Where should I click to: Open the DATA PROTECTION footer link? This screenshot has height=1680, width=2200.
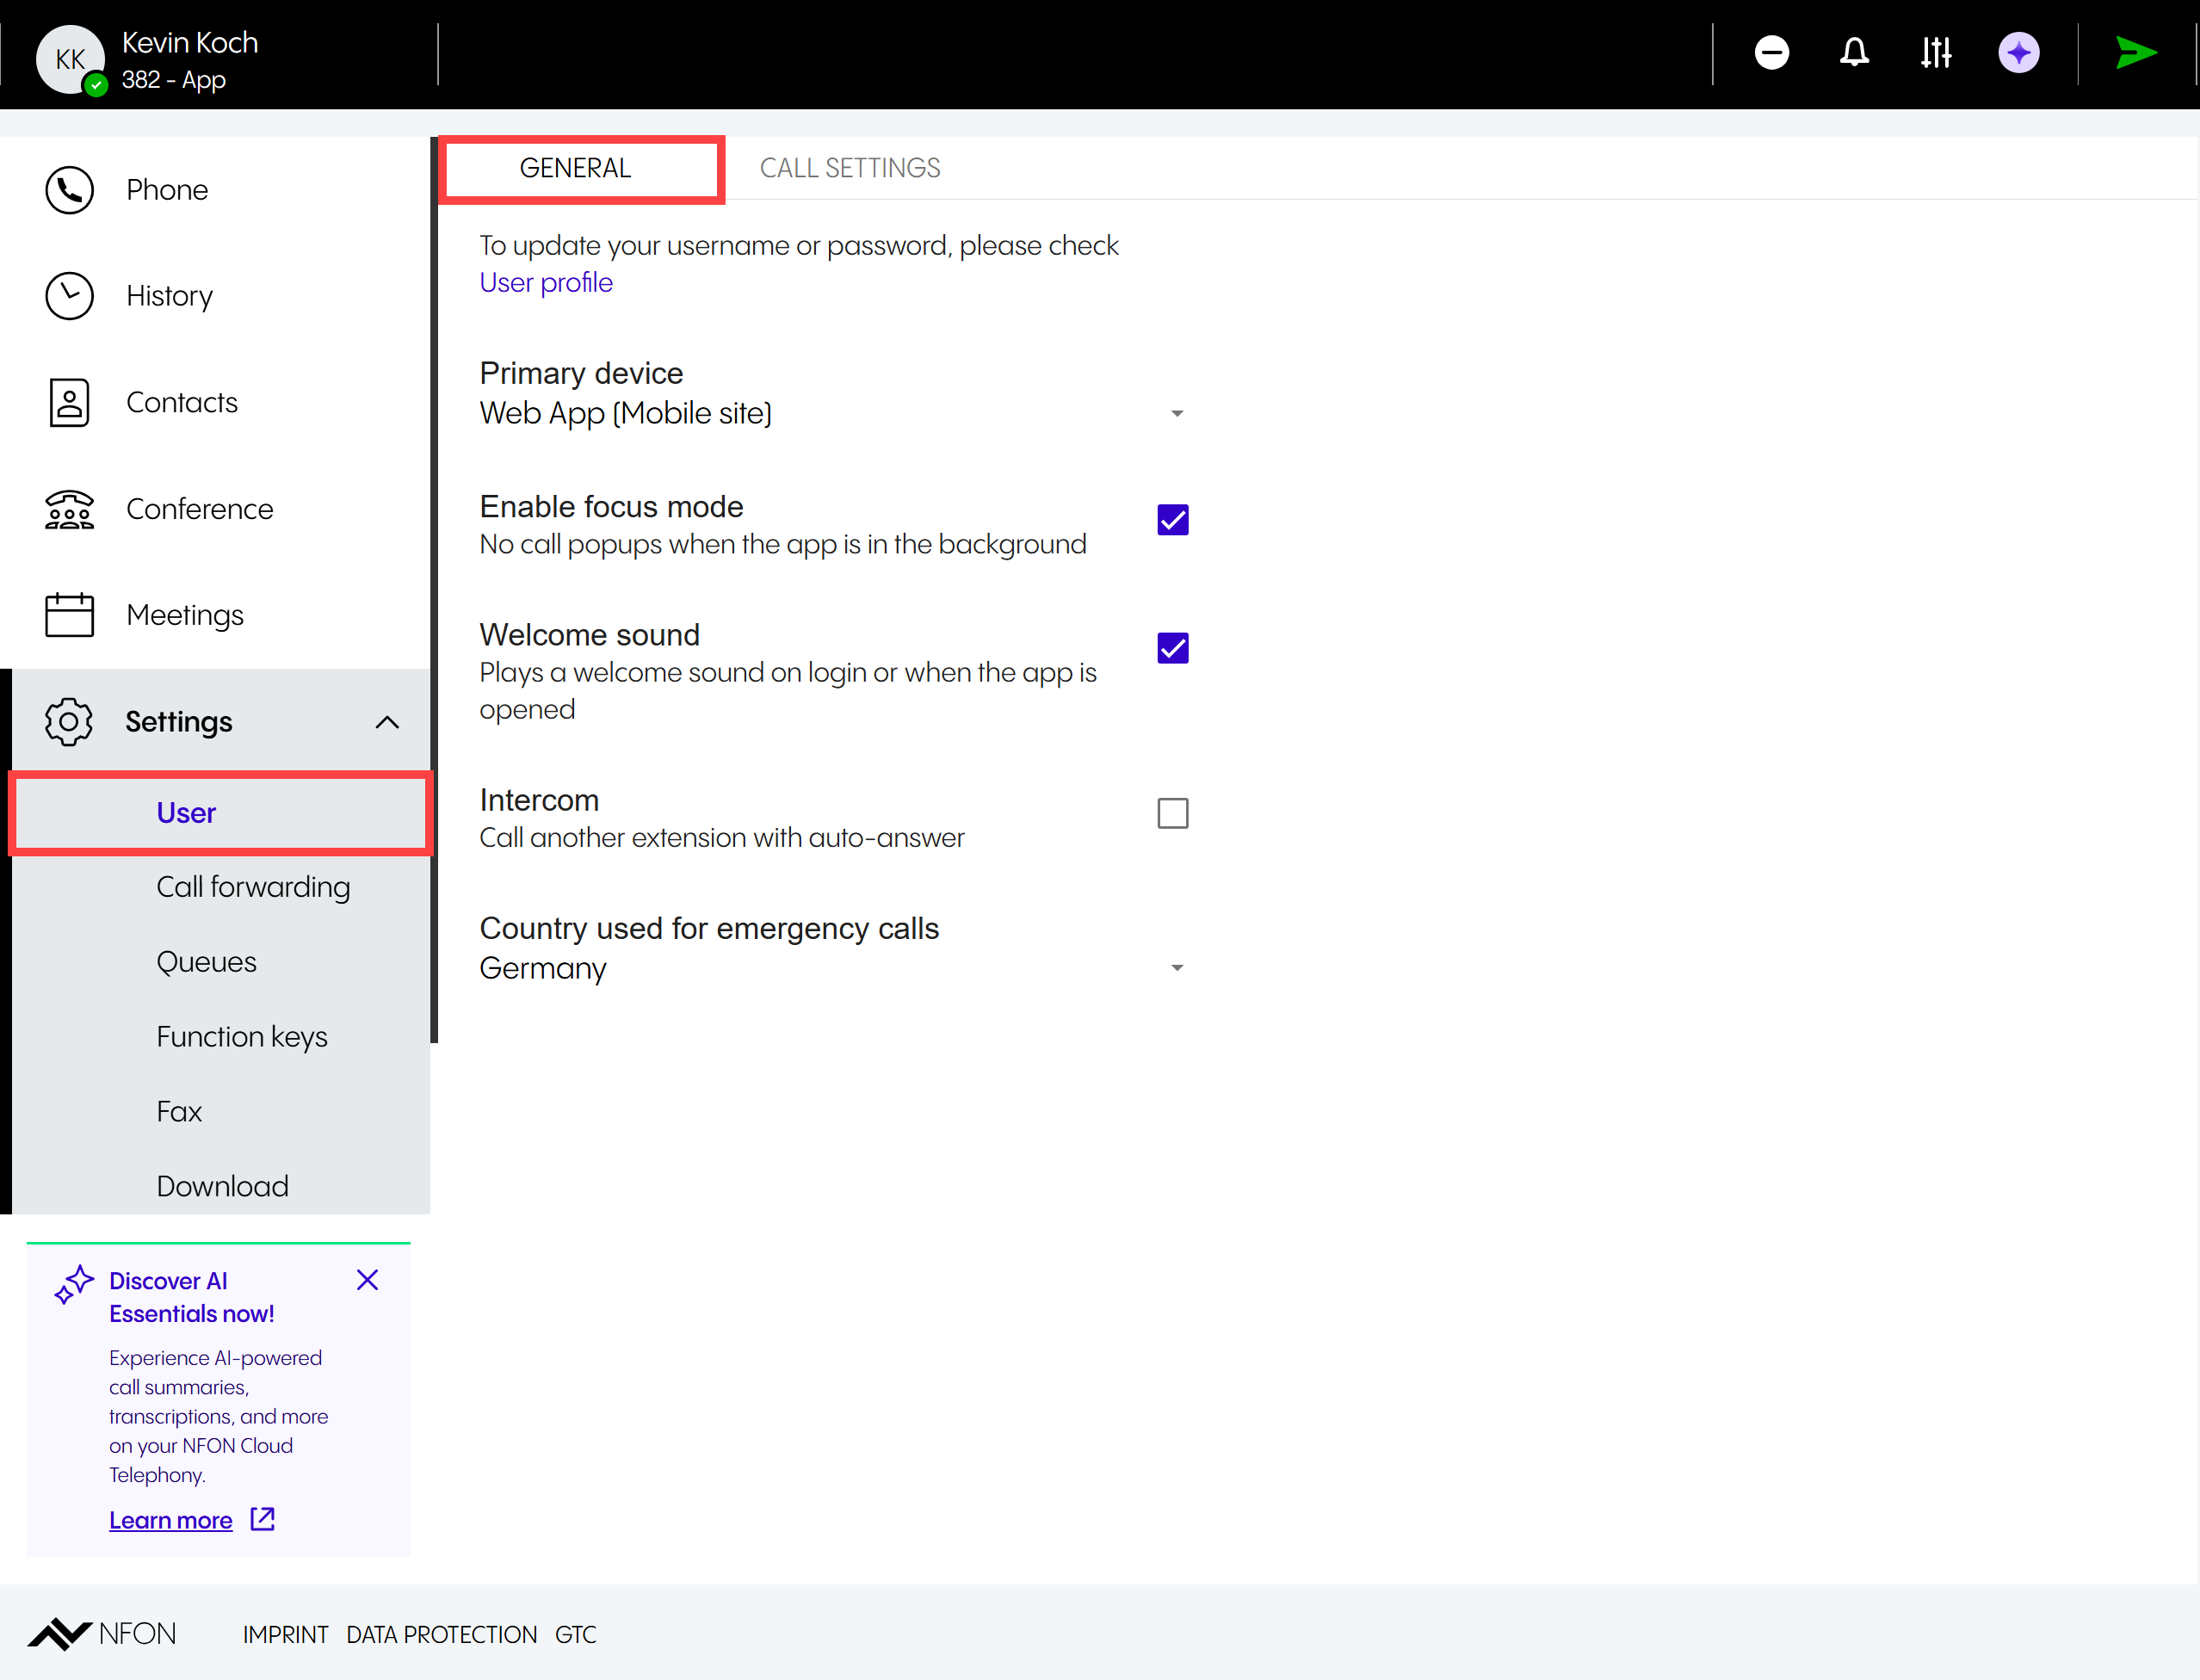tap(441, 1635)
